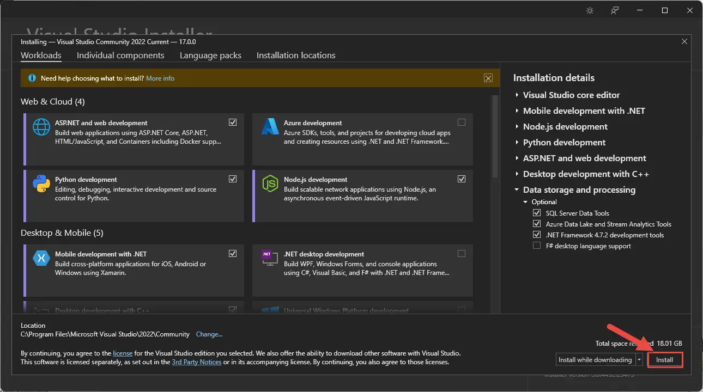Uncheck ASP.NET and web development workload
Screen dimensions: 703x392
[233, 122]
